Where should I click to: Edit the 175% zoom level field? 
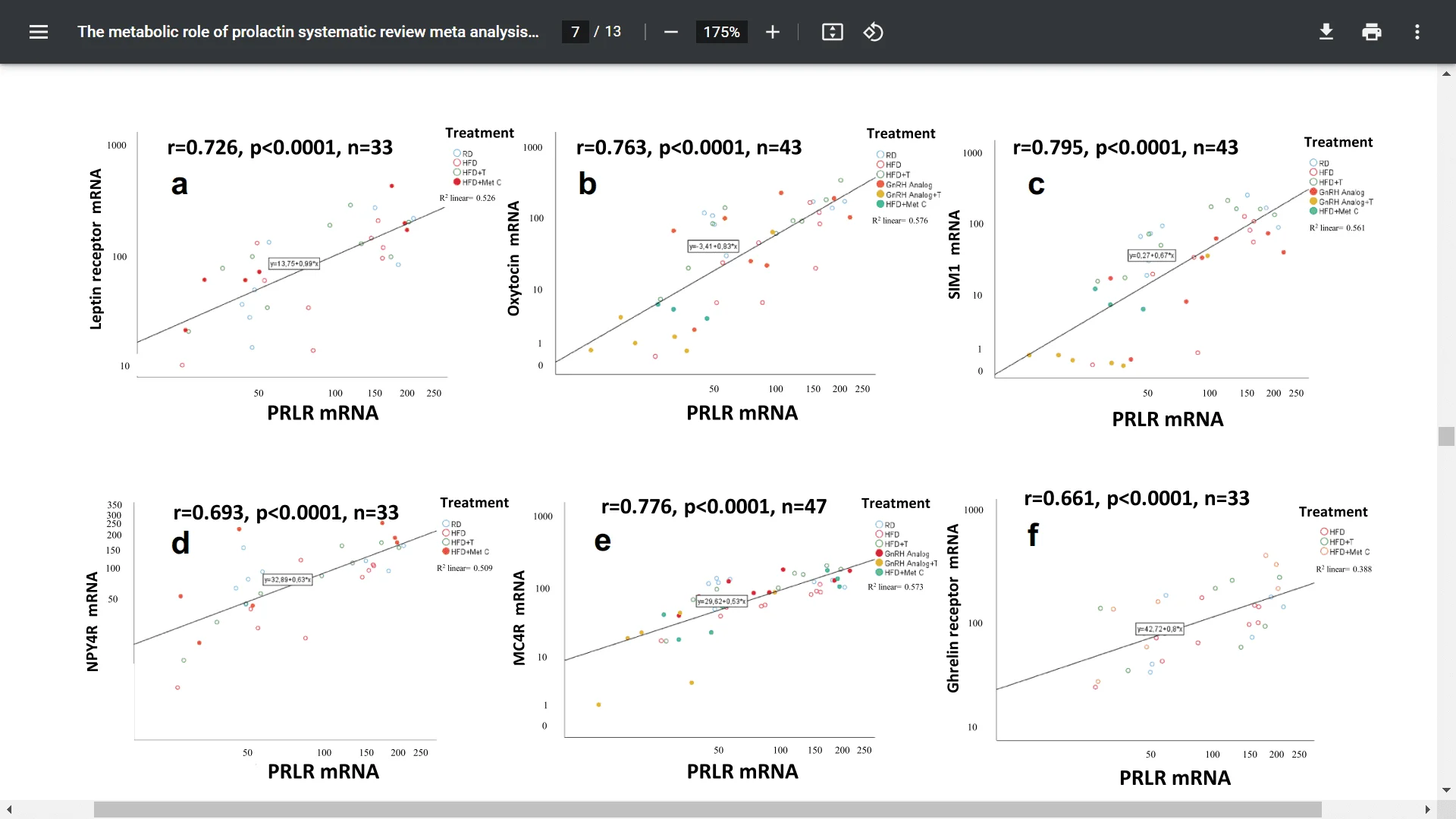point(721,32)
